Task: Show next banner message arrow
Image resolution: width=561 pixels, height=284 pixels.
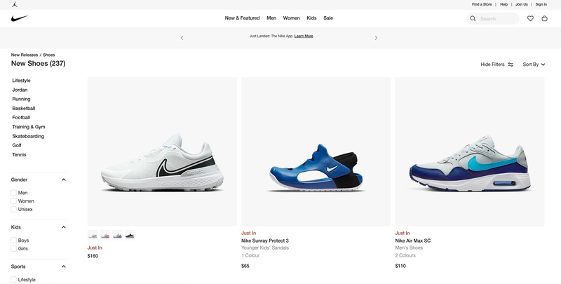Action: (376, 38)
